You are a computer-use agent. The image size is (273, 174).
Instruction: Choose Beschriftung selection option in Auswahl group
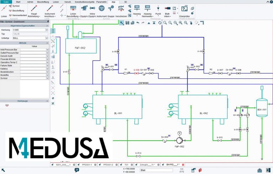[17, 11]
